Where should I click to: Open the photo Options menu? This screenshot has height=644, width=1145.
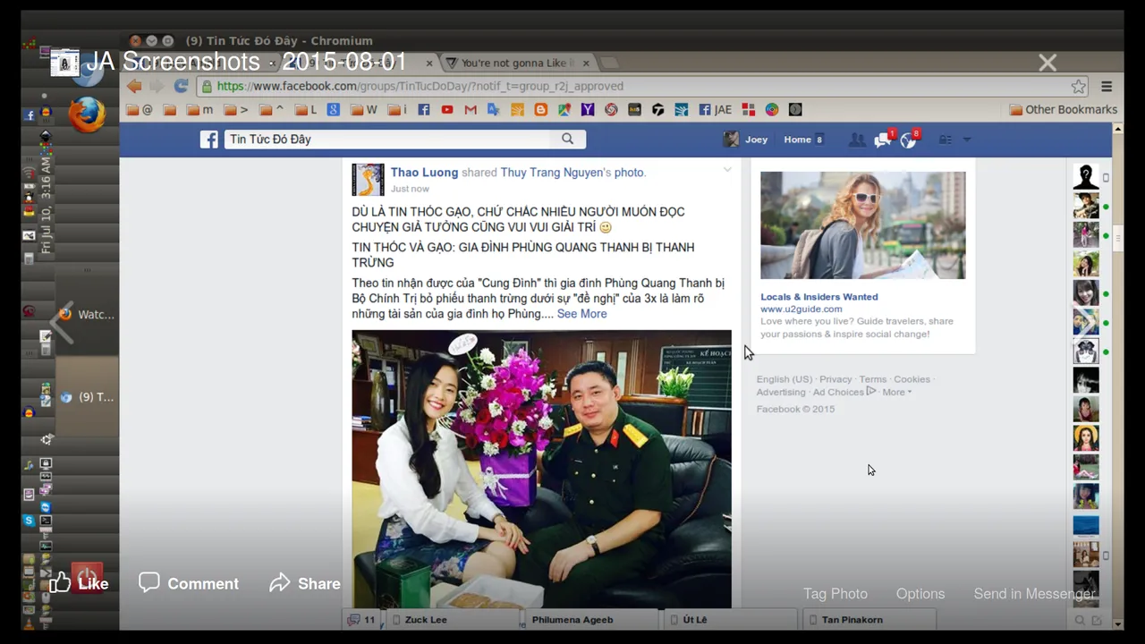[x=920, y=594]
